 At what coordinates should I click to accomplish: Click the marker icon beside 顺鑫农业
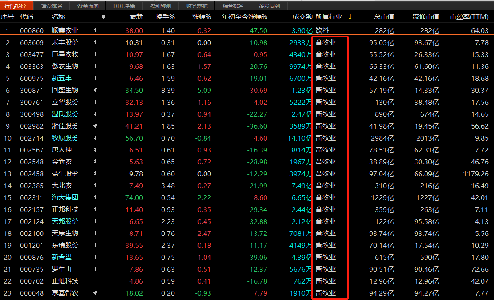[x=95, y=31]
